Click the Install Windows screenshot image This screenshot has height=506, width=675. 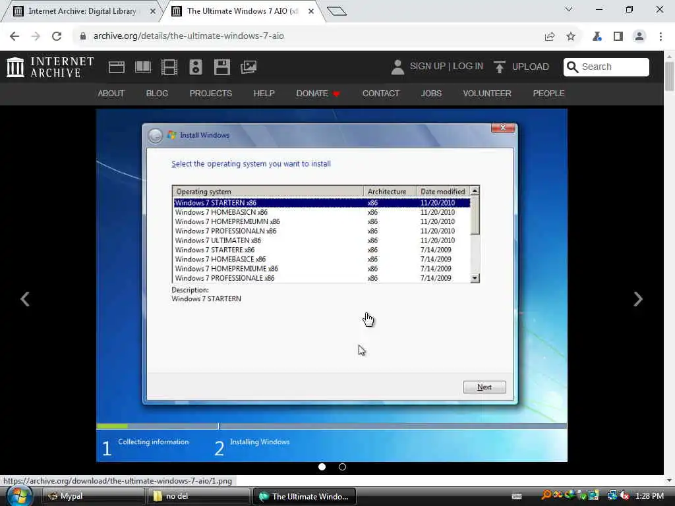[332, 285]
